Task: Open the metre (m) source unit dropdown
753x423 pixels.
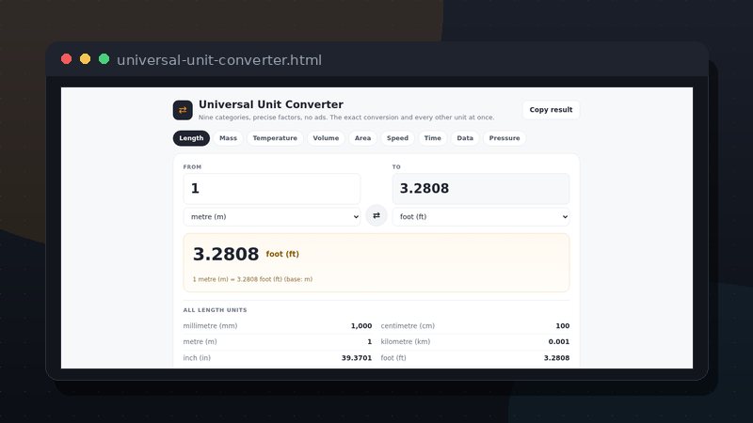Action: tap(272, 217)
